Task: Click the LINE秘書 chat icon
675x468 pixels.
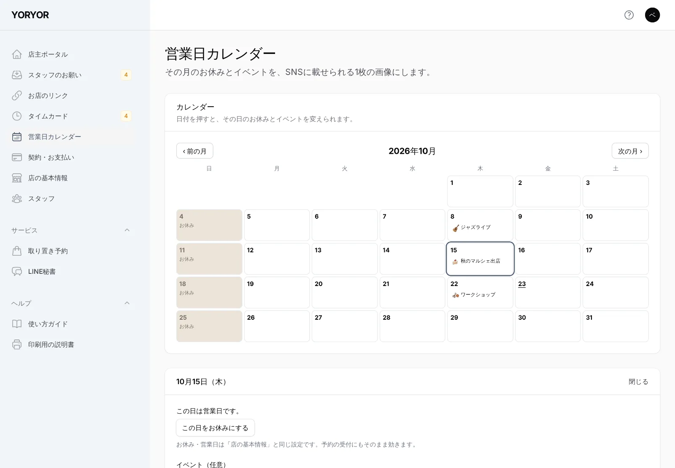Action: [x=17, y=272]
